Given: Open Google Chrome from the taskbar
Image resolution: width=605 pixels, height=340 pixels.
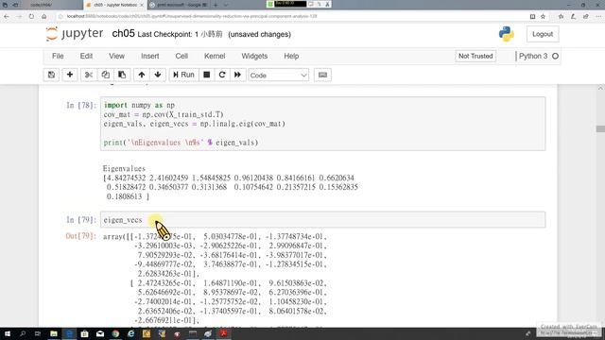Looking at the screenshot, I should (115, 333).
